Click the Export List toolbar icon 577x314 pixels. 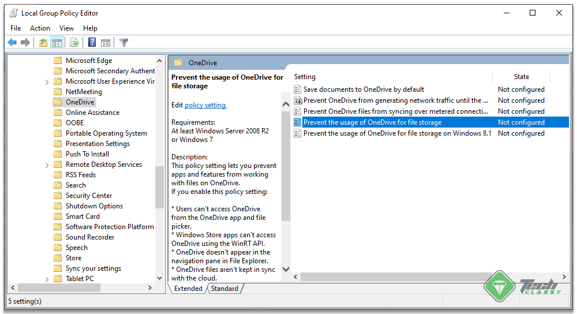click(x=74, y=43)
